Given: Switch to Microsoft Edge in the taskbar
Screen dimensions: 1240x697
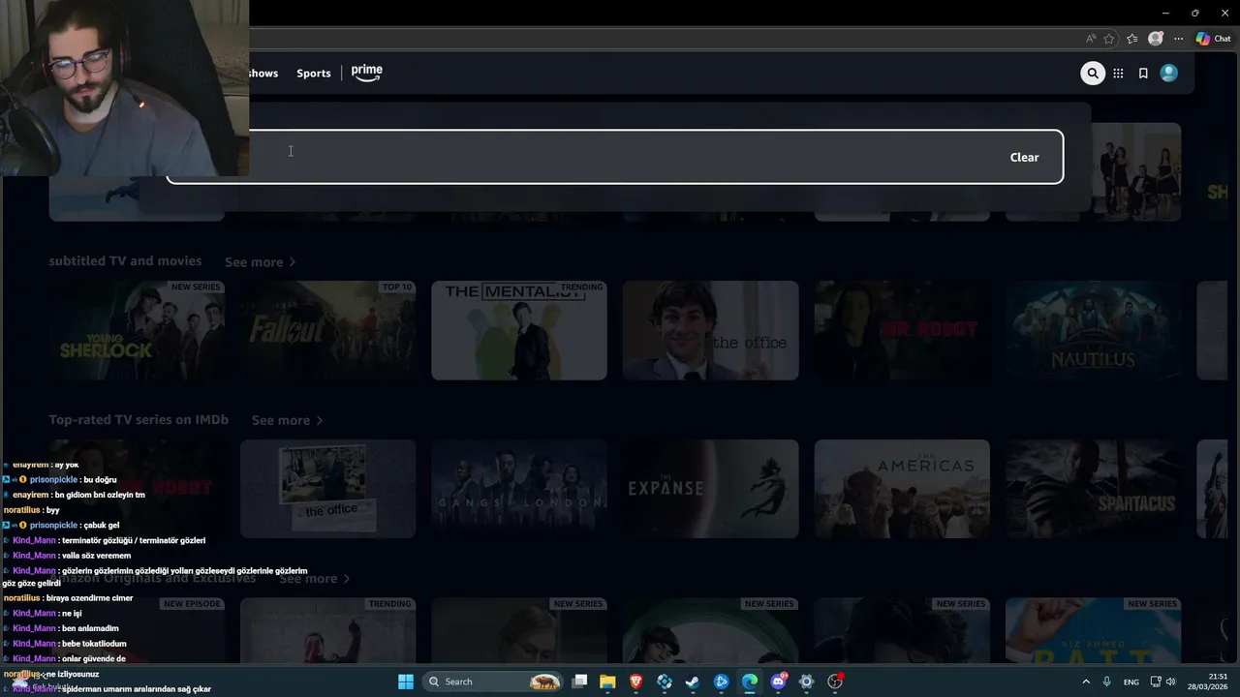Looking at the screenshot, I should (750, 682).
